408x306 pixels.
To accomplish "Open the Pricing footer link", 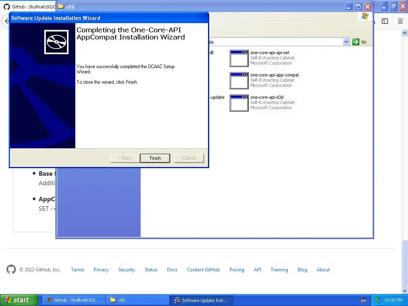I will click(x=237, y=270).
